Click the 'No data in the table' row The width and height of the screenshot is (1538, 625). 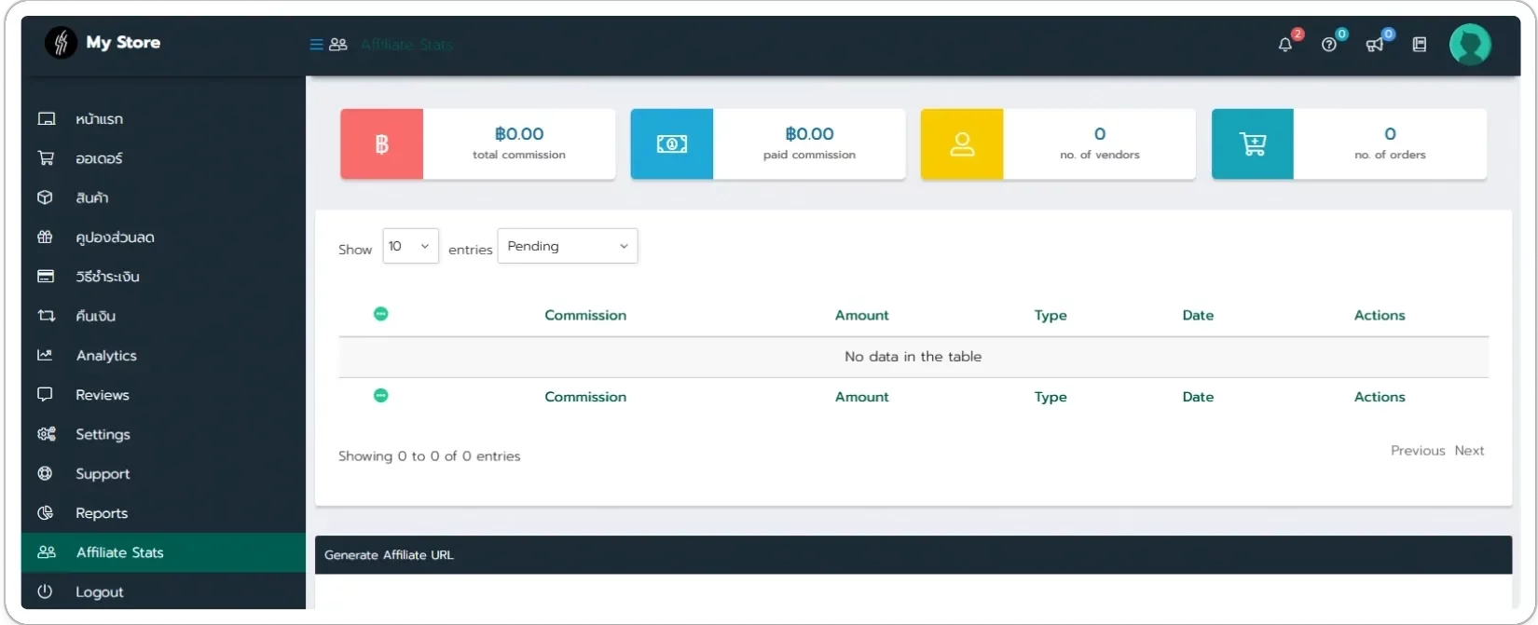pyautogui.click(x=913, y=357)
